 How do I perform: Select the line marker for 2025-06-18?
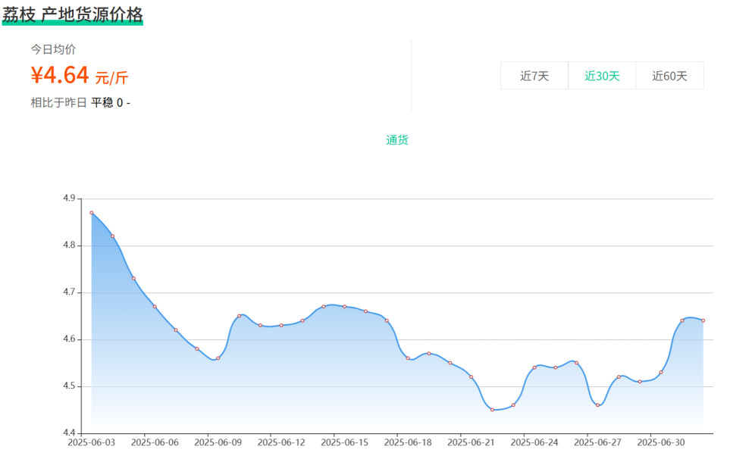point(408,358)
